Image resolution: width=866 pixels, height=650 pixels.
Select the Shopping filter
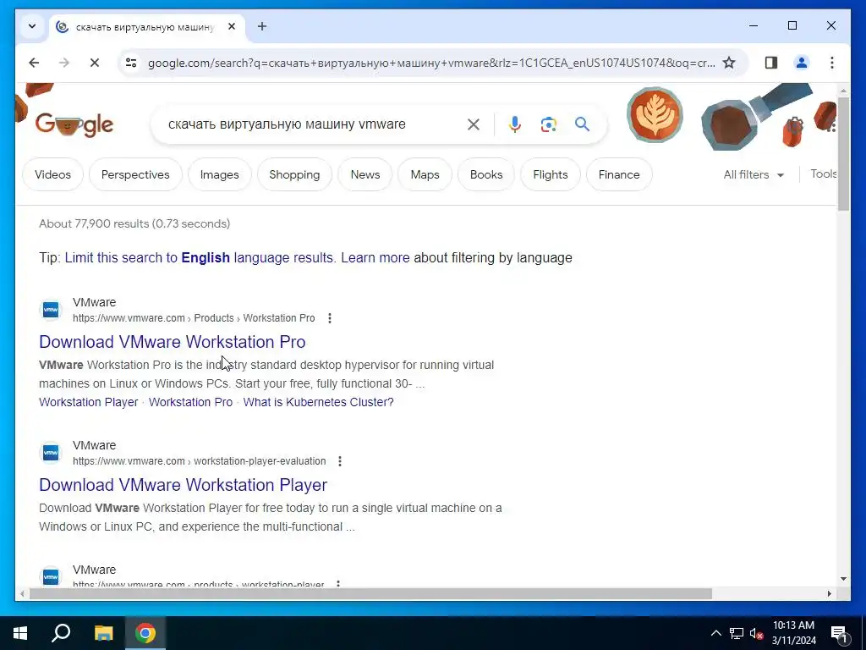pos(294,174)
